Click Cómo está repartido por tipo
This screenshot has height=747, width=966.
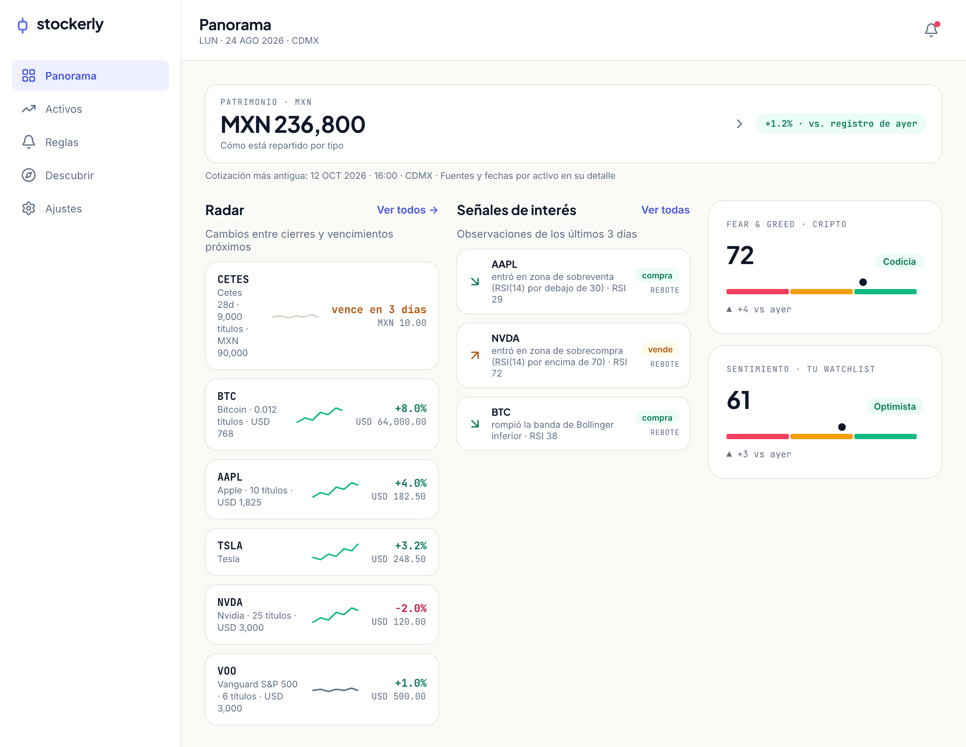tap(282, 146)
